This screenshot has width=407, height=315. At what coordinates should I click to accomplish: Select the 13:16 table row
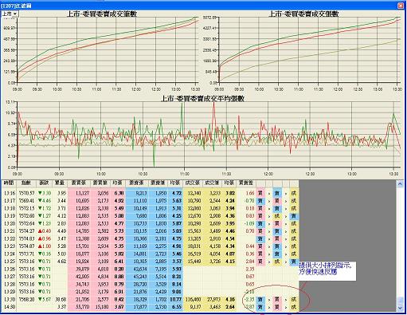(x=151, y=193)
